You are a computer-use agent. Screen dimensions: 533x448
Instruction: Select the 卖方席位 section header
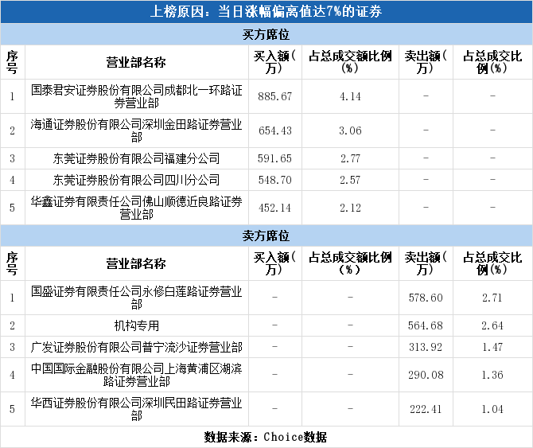[x=266, y=236]
